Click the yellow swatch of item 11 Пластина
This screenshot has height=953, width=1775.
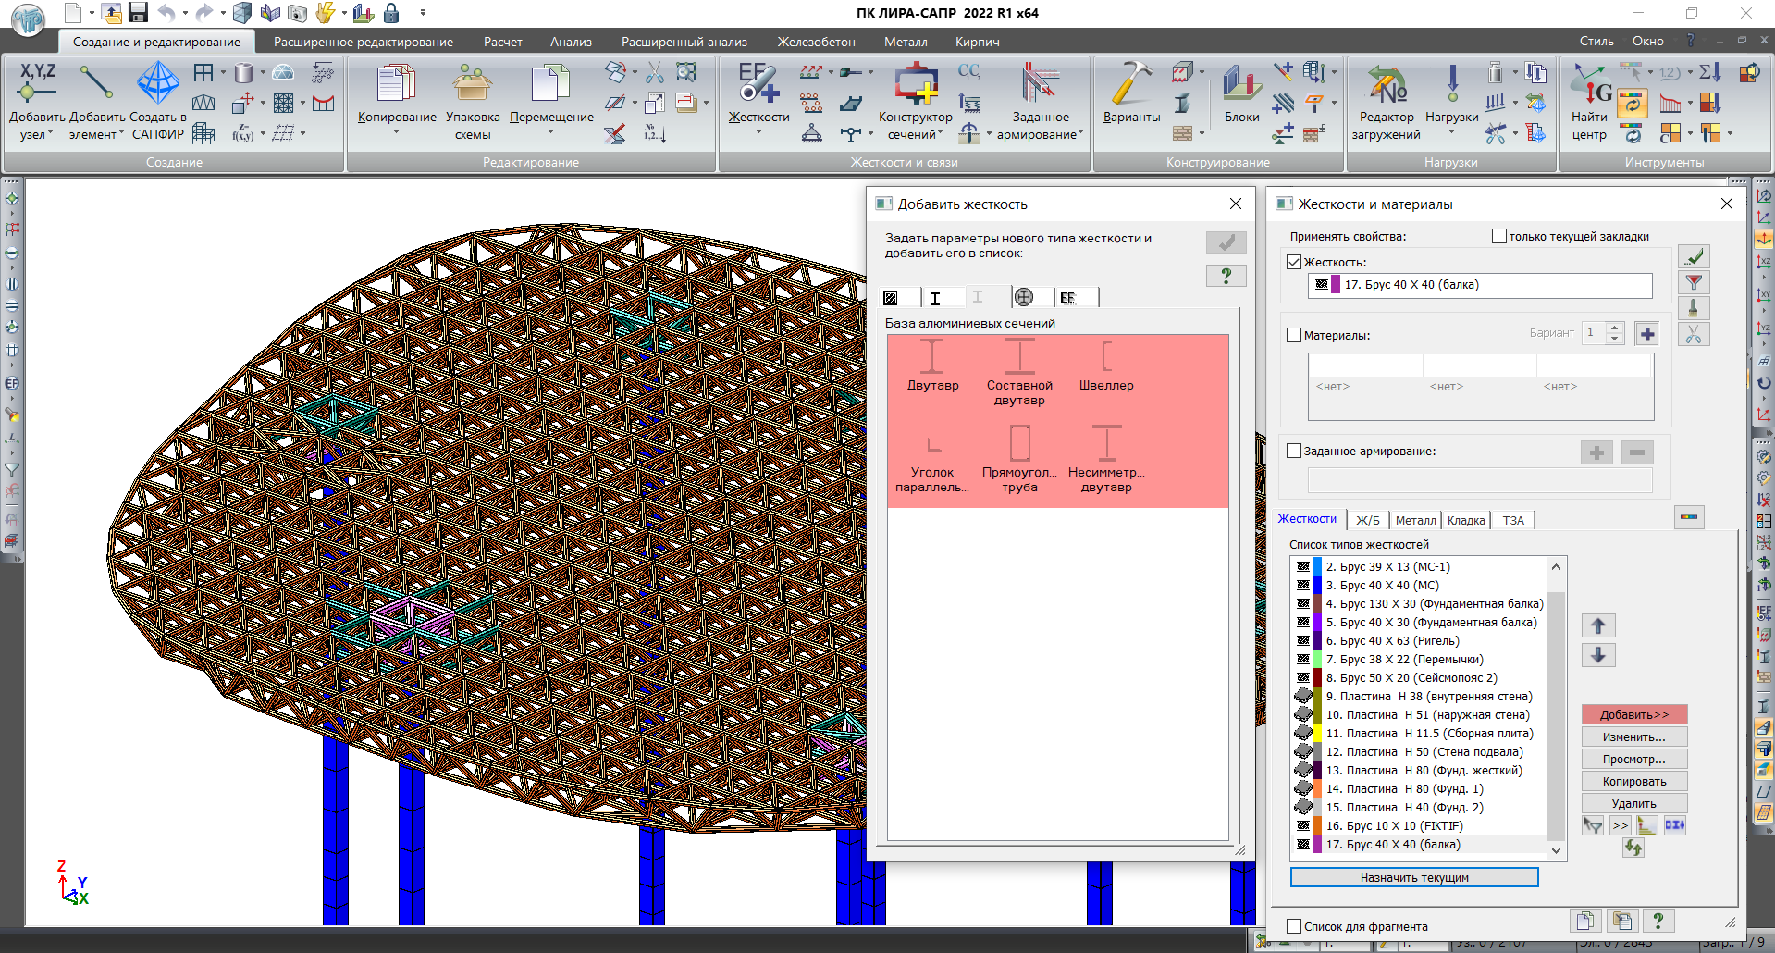(1317, 734)
